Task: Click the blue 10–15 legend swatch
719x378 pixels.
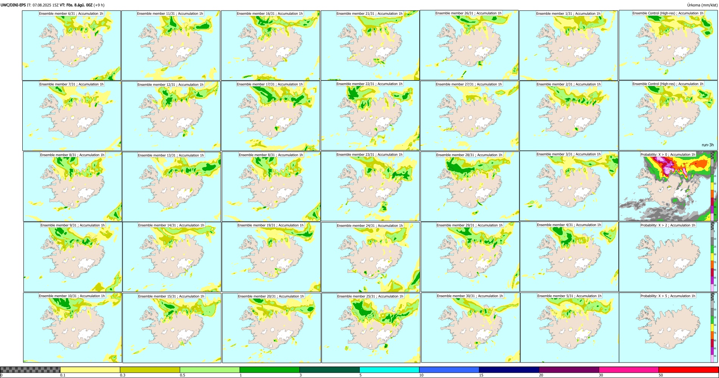Action: click(449, 370)
